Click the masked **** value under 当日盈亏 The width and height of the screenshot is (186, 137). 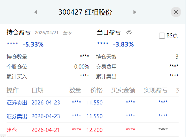pyautogui.click(x=103, y=43)
